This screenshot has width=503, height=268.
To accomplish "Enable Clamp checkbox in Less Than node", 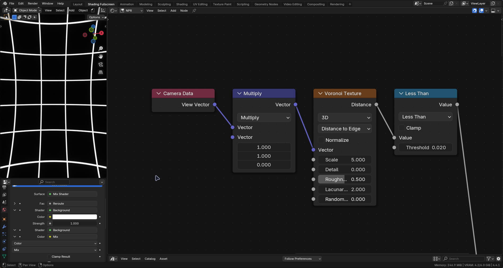I will click(x=402, y=128).
